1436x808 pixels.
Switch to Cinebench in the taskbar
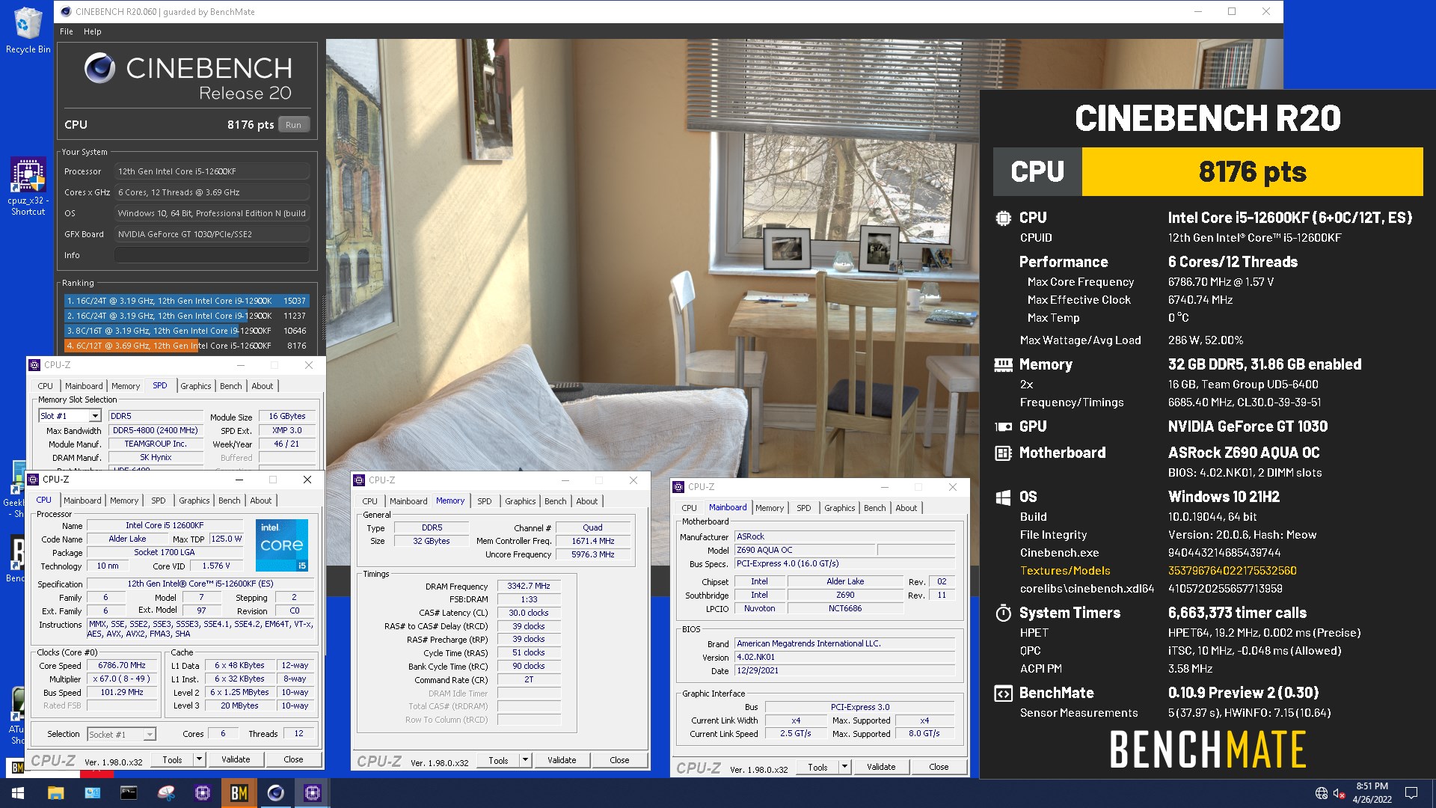point(276,793)
